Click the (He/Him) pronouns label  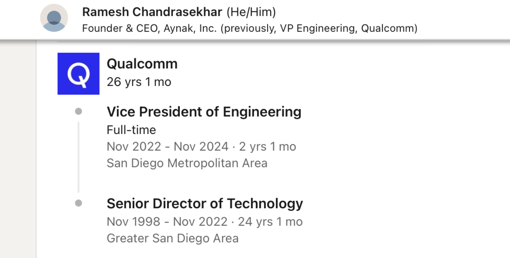point(251,12)
